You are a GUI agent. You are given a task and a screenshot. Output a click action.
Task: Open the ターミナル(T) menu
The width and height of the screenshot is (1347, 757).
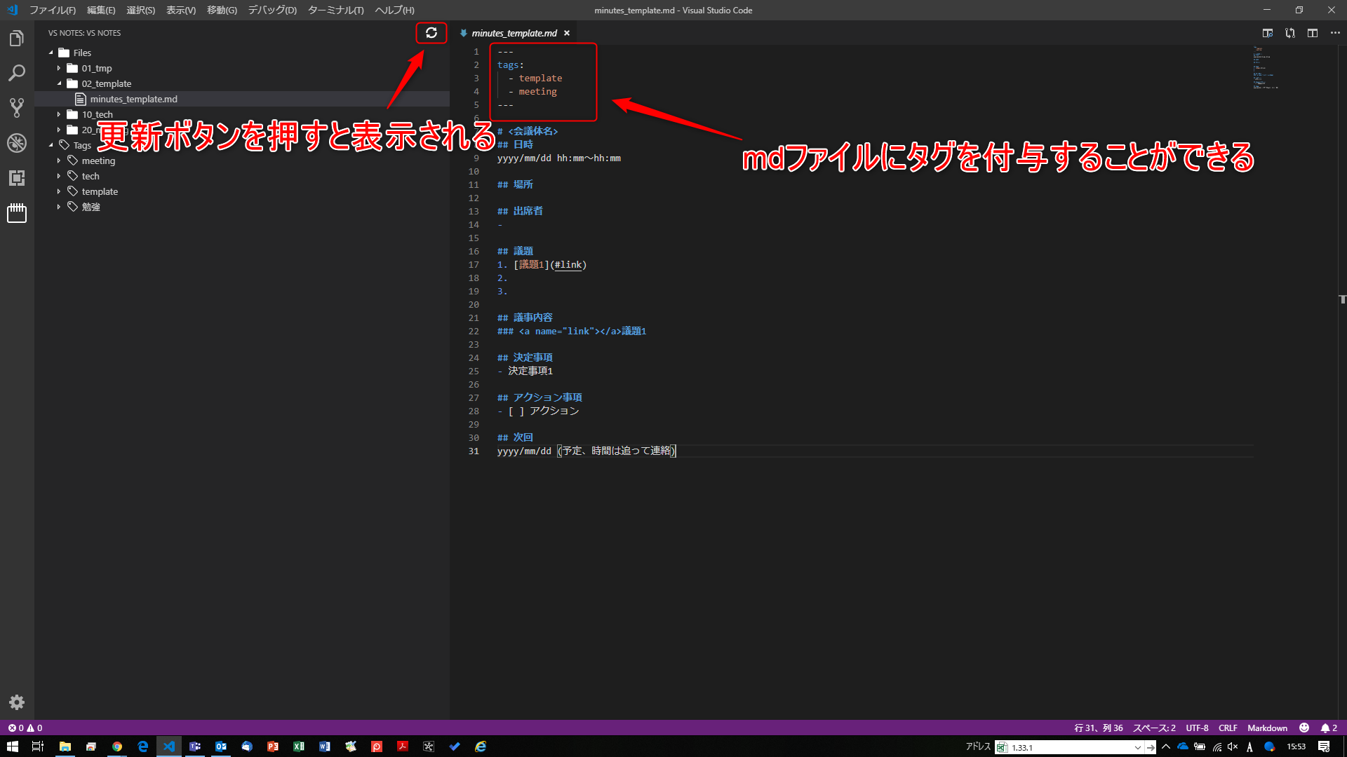click(335, 10)
